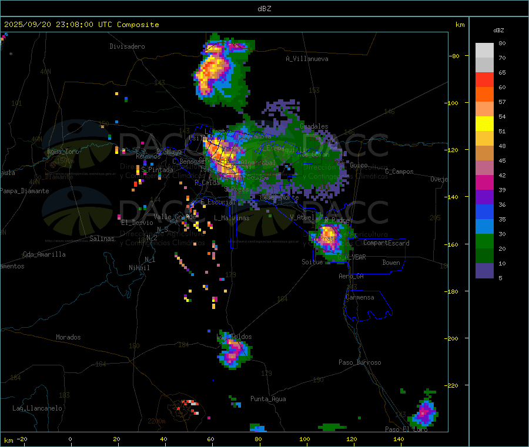
Task: Click the V_Atuel place label
Action: [x=302, y=217]
